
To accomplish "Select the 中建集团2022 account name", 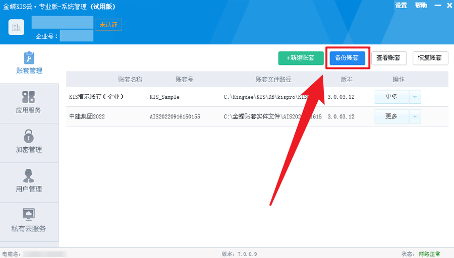I will [x=87, y=116].
